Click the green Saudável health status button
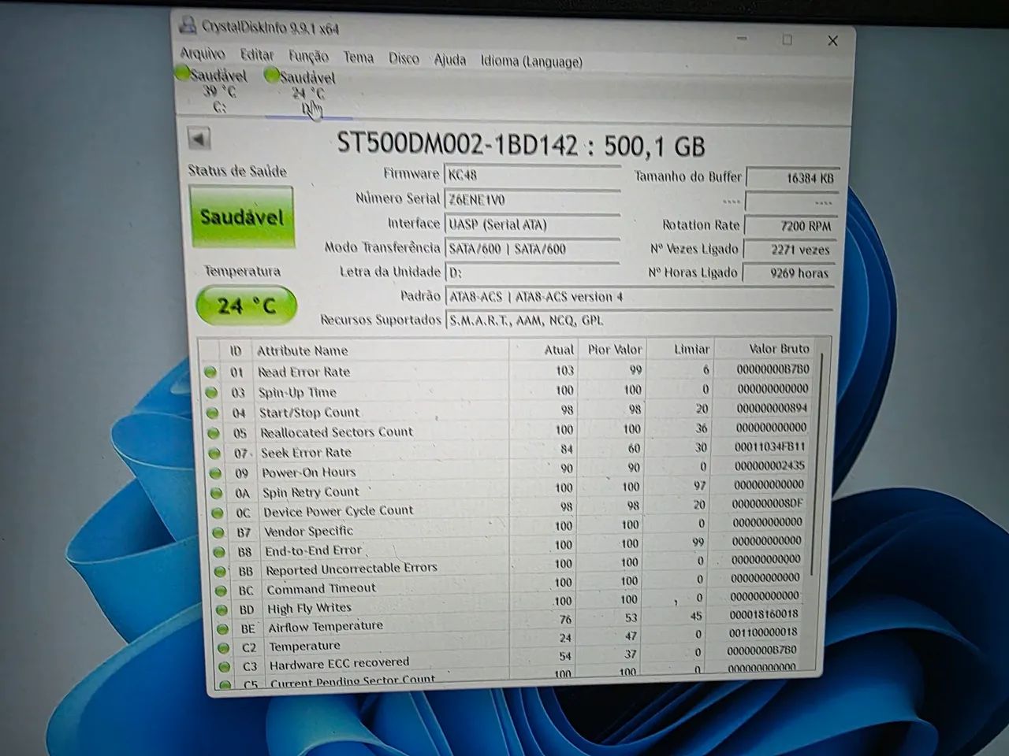1009x756 pixels. (241, 217)
